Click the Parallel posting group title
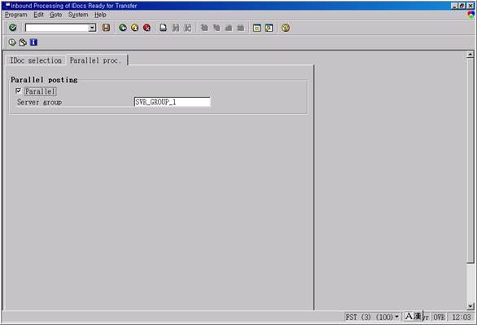The image size is (477, 325). pyautogui.click(x=44, y=80)
